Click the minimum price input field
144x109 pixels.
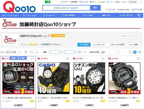pos(55,52)
